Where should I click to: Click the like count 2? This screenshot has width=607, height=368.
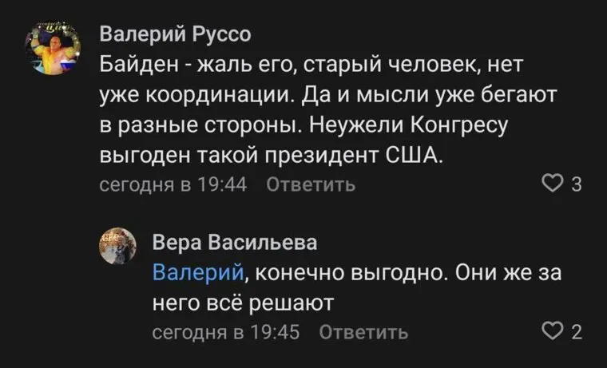[576, 332]
